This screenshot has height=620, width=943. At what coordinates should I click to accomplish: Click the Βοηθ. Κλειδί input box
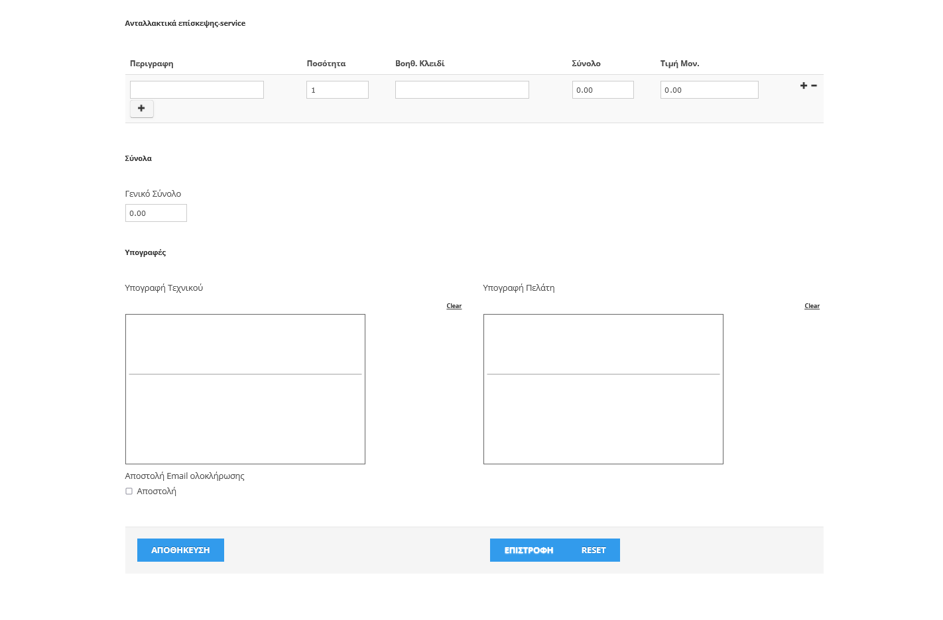[462, 90]
